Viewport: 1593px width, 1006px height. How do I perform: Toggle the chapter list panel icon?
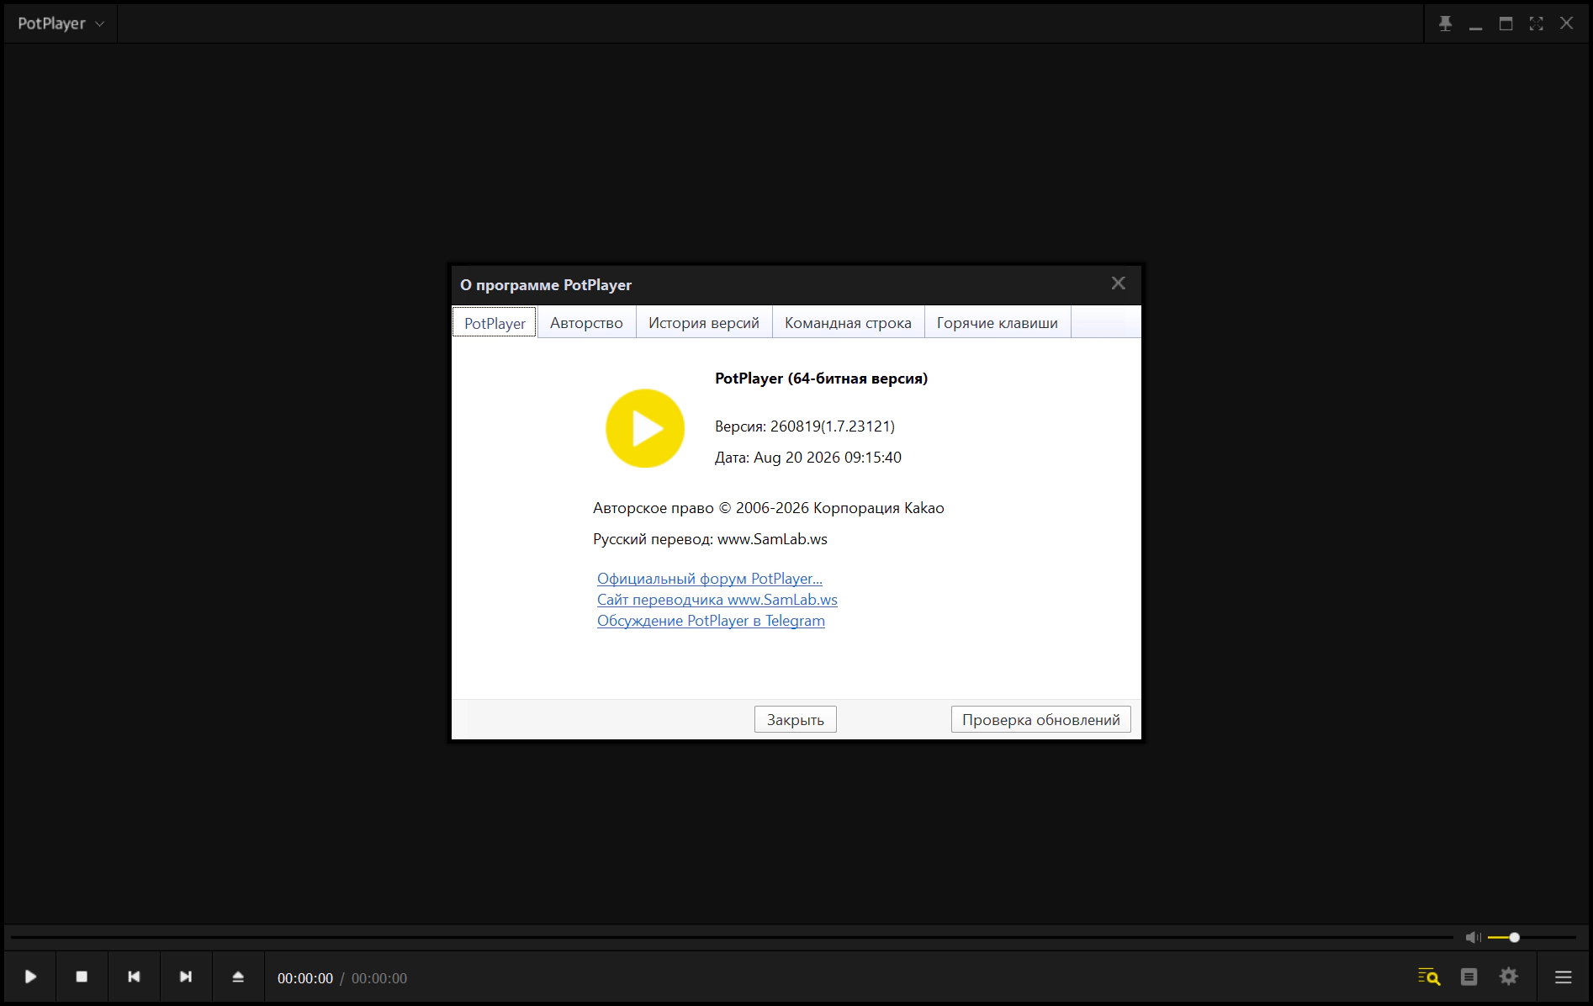[x=1469, y=977]
